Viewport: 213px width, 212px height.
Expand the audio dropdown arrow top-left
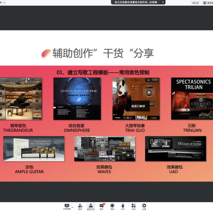4,3
